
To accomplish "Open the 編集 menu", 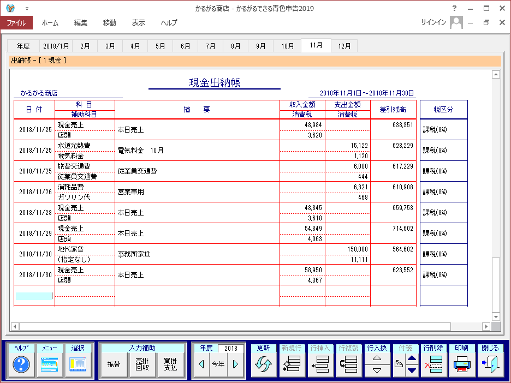I will click(x=80, y=23).
